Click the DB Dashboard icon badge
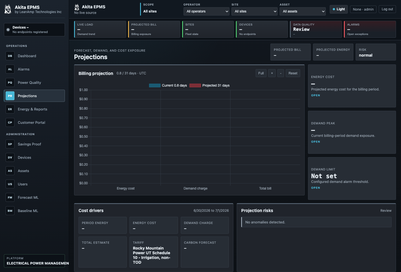401x272 pixels. pyautogui.click(x=10, y=56)
